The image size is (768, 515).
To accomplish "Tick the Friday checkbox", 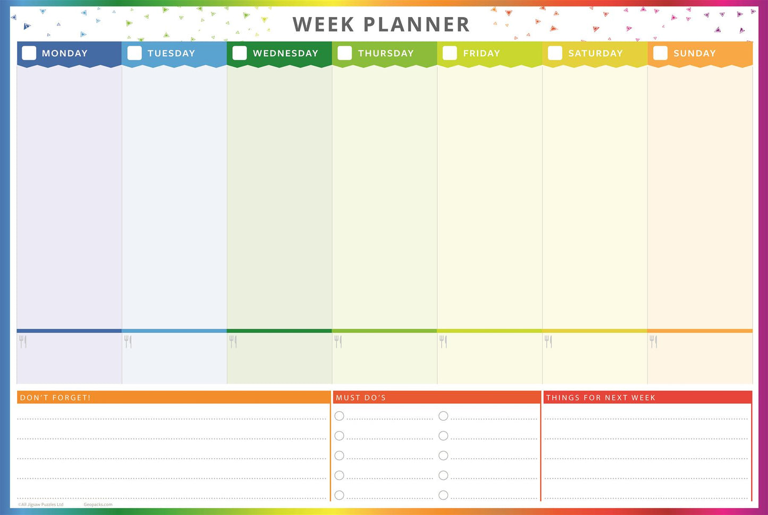I will point(450,53).
